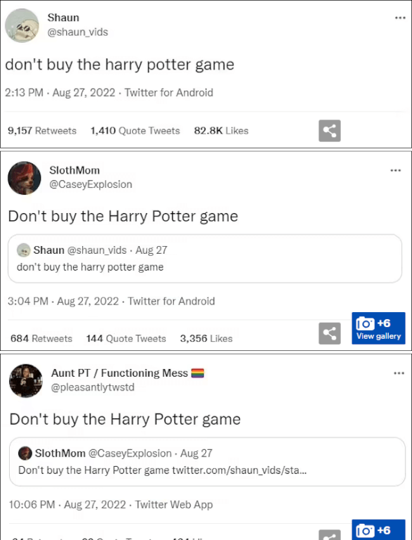This screenshot has width=412, height=540.
Task: Open the three-dot menu on Shaun's tweet
Action: tap(399, 18)
